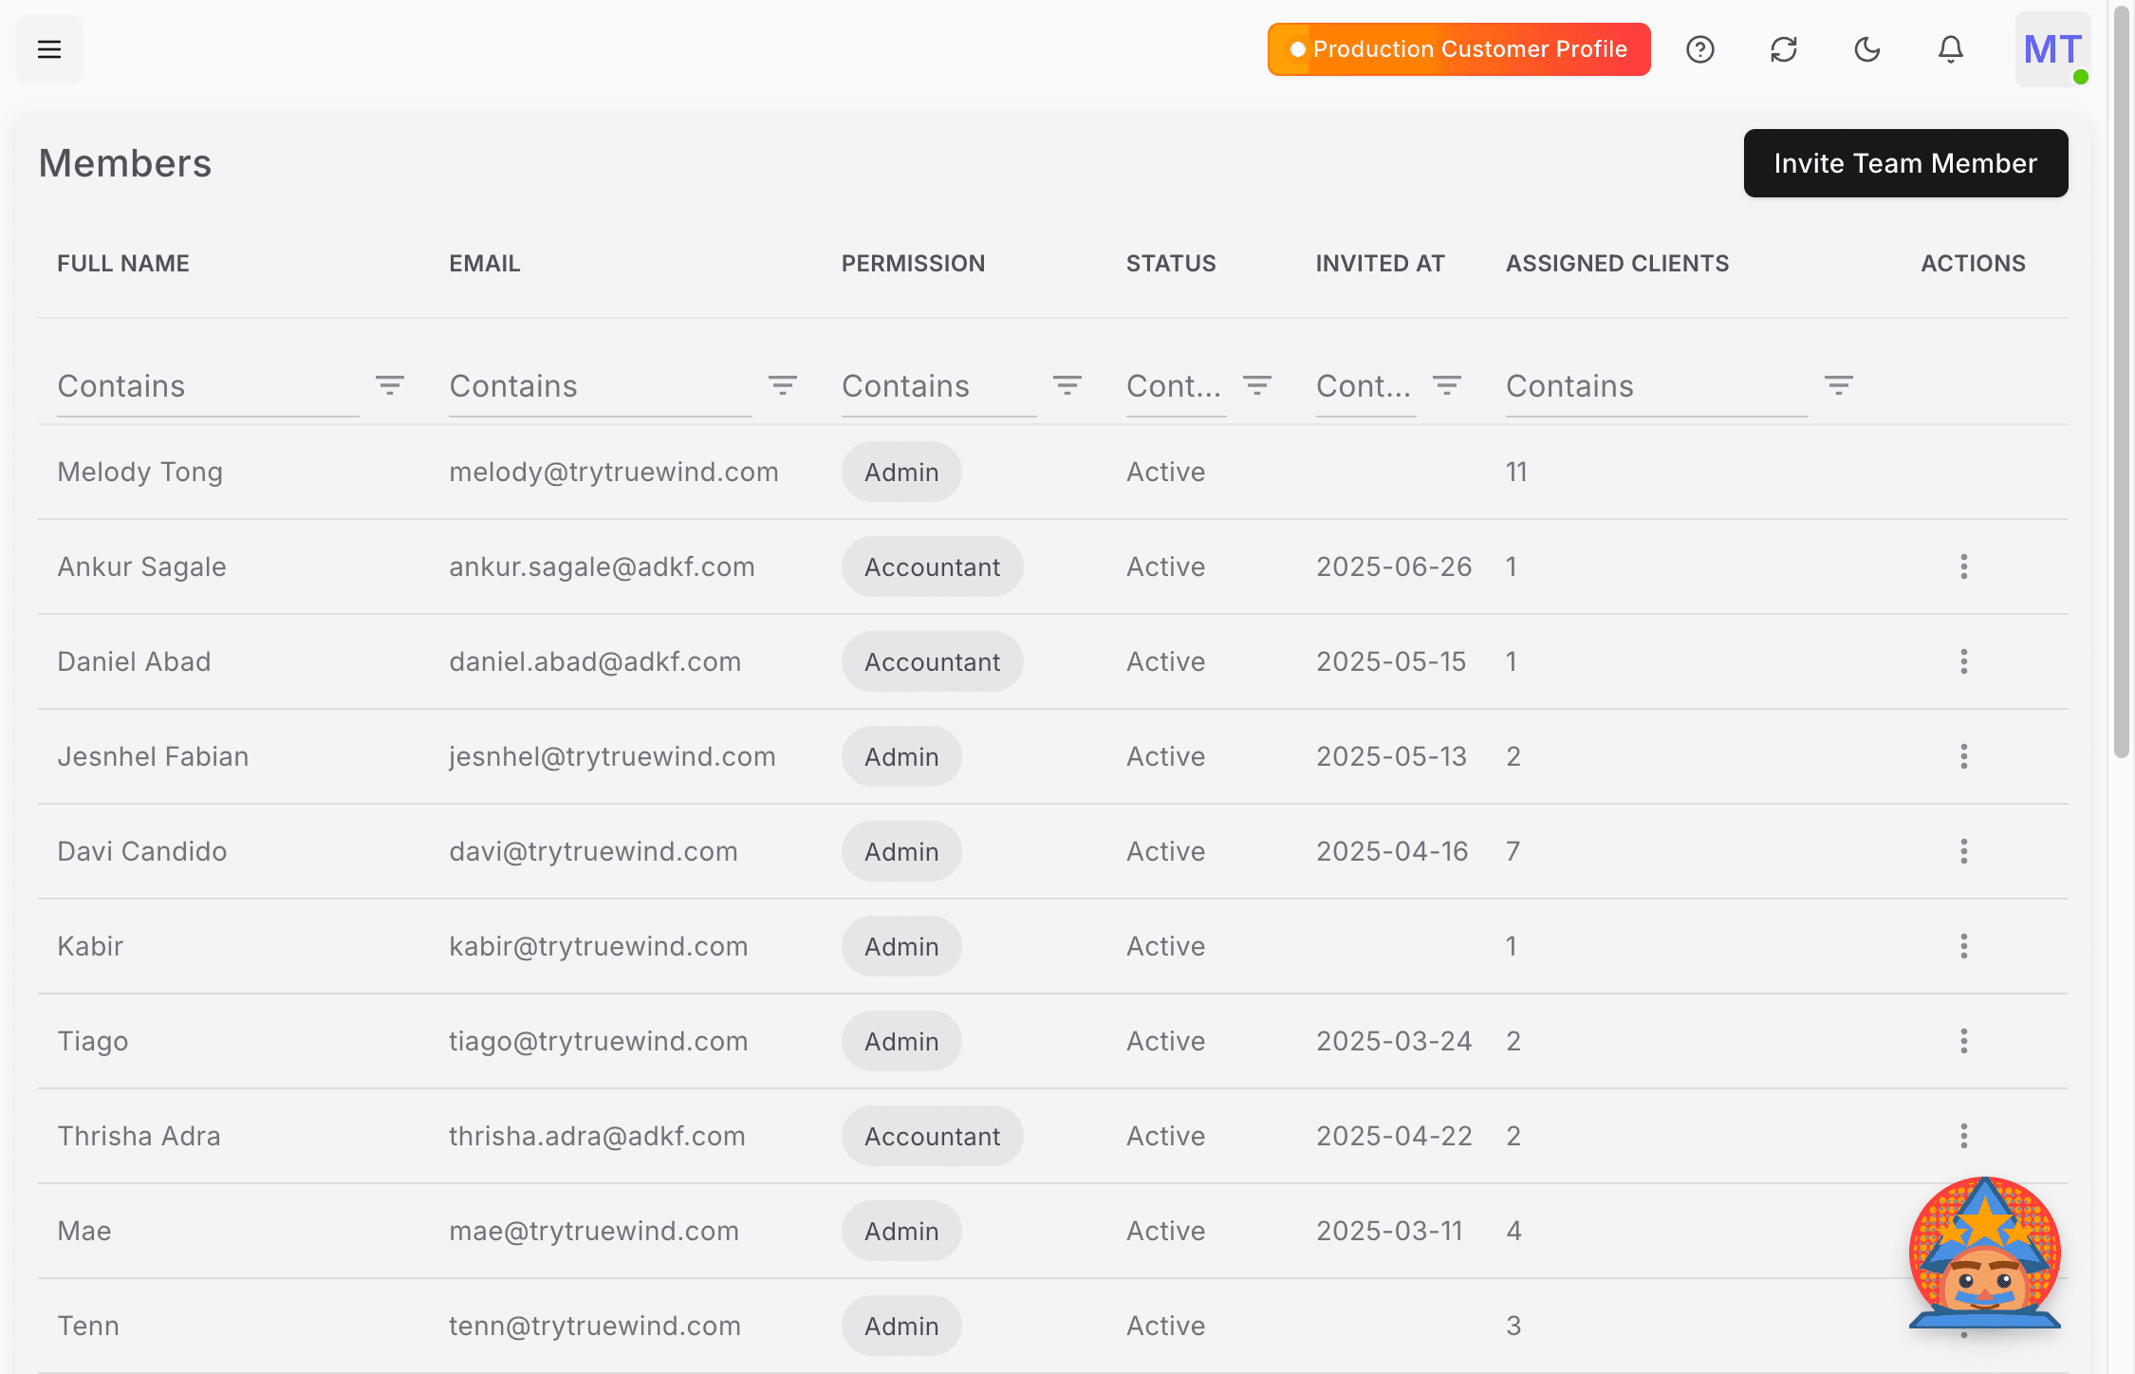The height and width of the screenshot is (1374, 2135).
Task: Open actions menu for Ankur Sagale
Action: point(1964,566)
